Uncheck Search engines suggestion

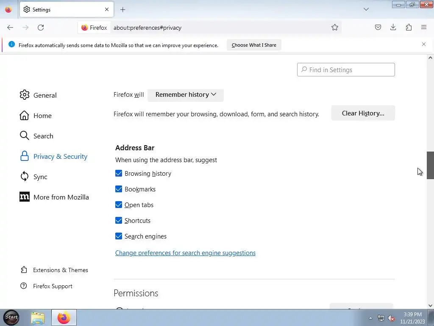(x=119, y=236)
